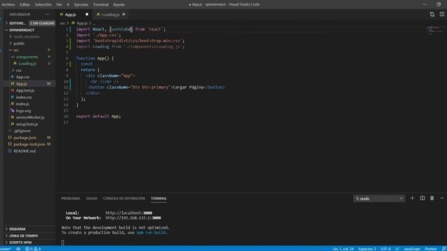
Task: Click the line and column indicator
Action: click(x=343, y=249)
